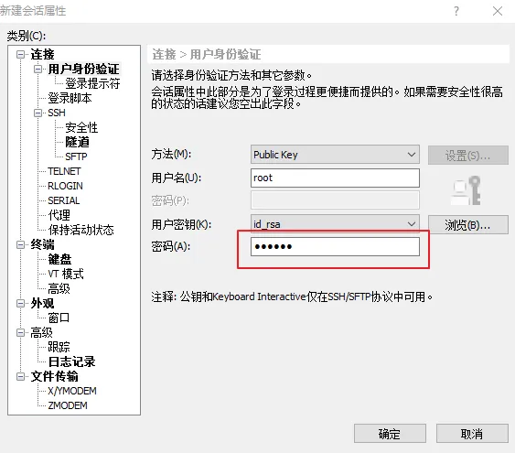This screenshot has height=453, width=515.
Task: Click the 取消 button
Action: point(472,434)
